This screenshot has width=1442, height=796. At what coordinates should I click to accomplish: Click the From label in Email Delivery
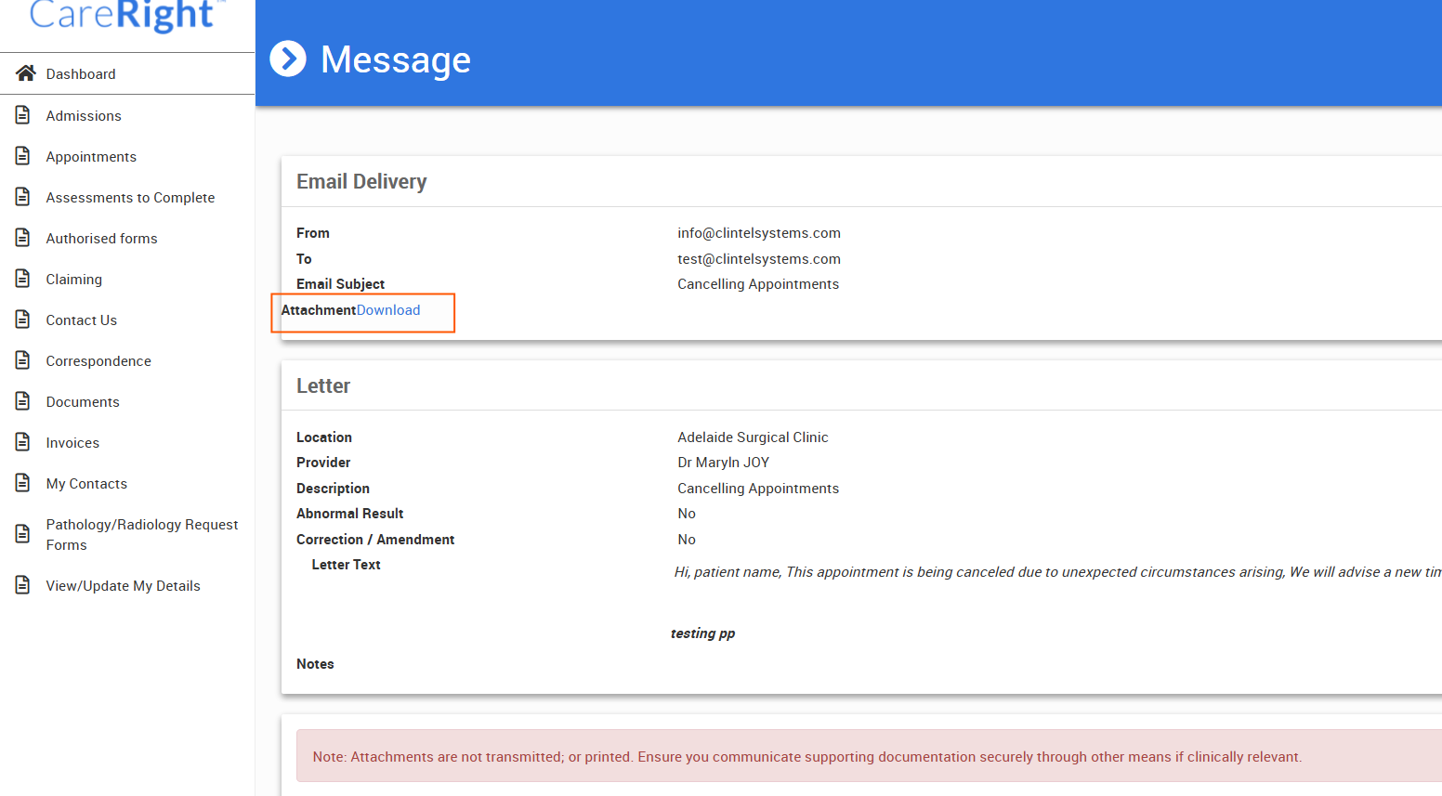[x=313, y=233]
